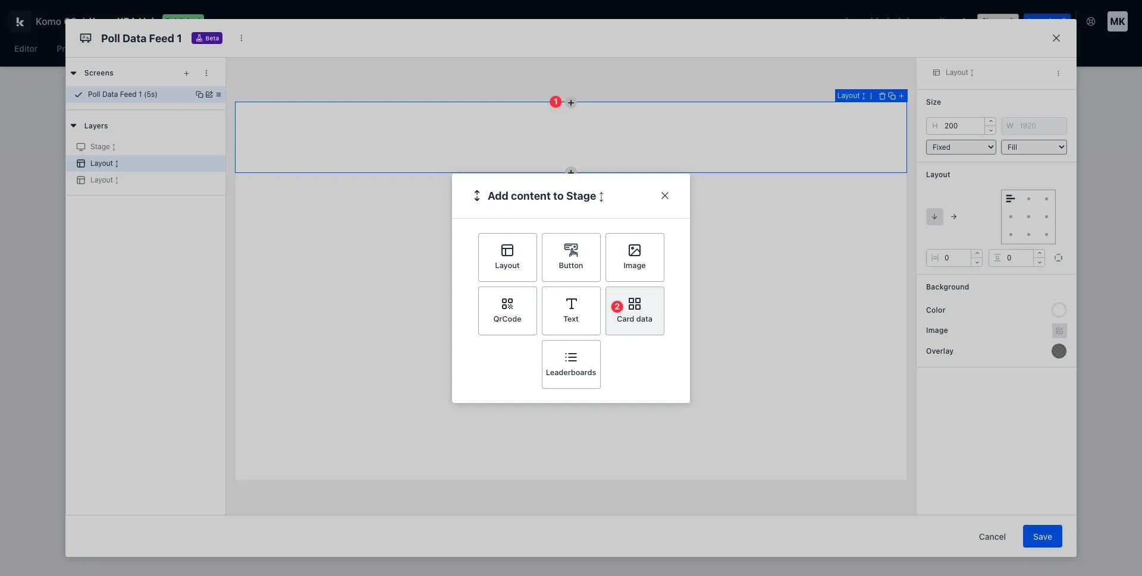Select top-left alignment in the grid
The height and width of the screenshot is (576, 1142).
[1010, 199]
